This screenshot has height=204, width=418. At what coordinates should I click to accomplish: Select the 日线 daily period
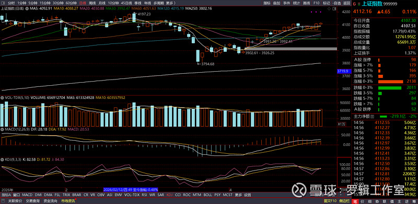point(83,3)
